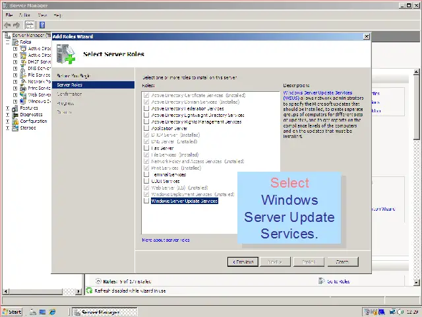The image size is (422, 317).
Task: Click the Previous button
Action: 243,262
